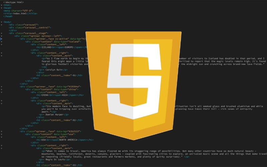Click "in glorious football victories" line
The width and height of the screenshot is (267, 167).
point(65,64)
